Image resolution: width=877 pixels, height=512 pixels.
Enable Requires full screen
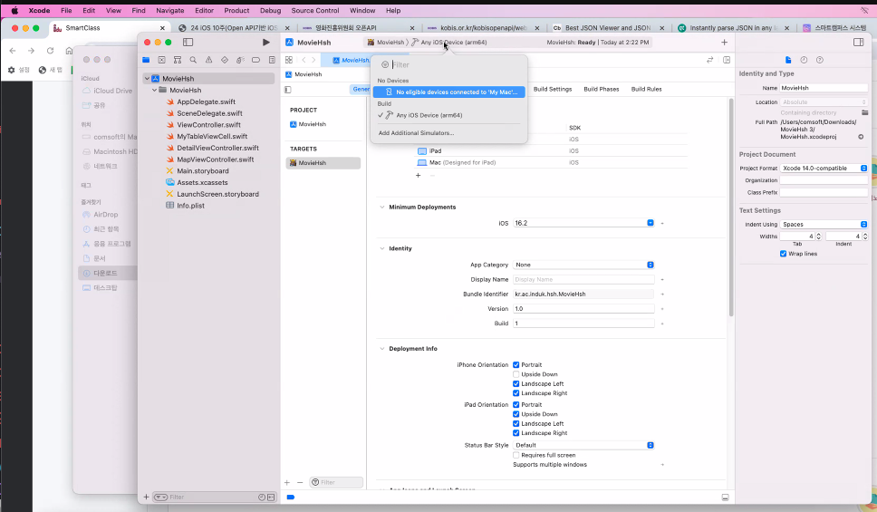coord(516,455)
